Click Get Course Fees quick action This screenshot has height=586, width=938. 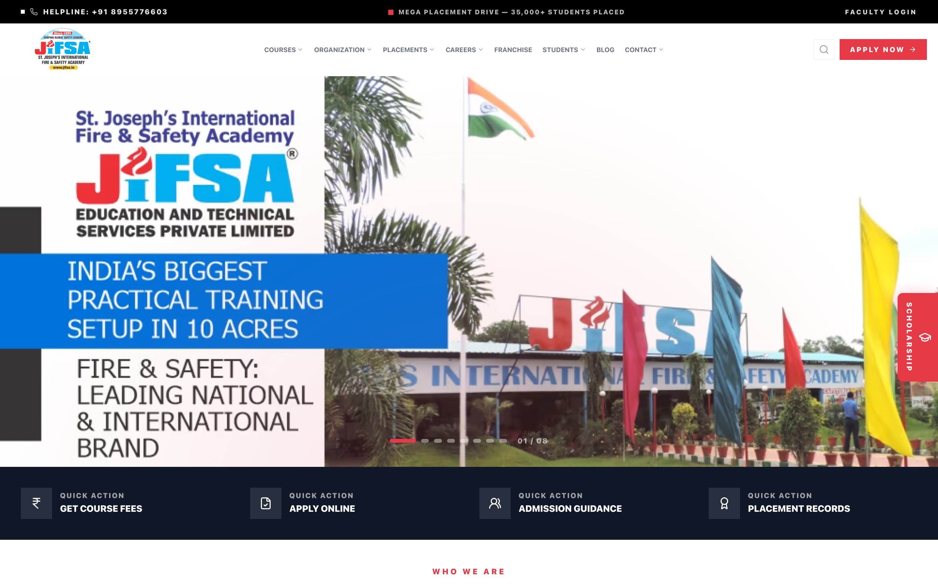point(82,503)
